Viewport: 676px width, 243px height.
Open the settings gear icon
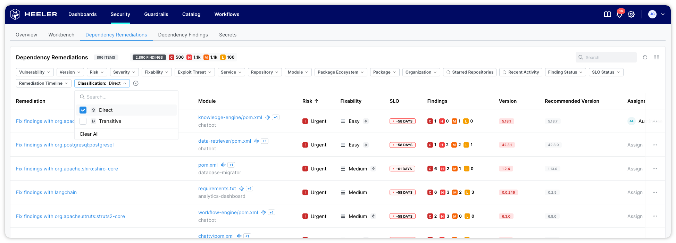click(631, 14)
